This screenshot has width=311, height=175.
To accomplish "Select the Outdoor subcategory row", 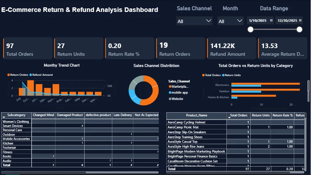I will pos(80,134).
